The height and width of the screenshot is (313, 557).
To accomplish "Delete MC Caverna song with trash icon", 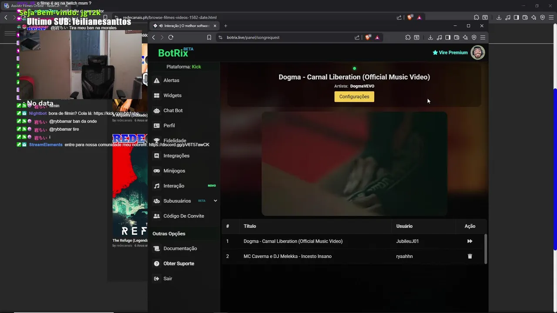I will click(470, 256).
